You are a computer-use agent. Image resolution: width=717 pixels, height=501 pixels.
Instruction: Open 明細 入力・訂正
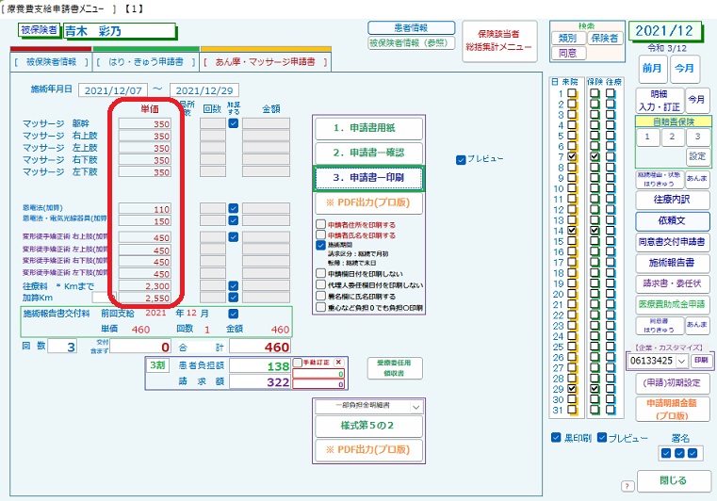coord(659,101)
